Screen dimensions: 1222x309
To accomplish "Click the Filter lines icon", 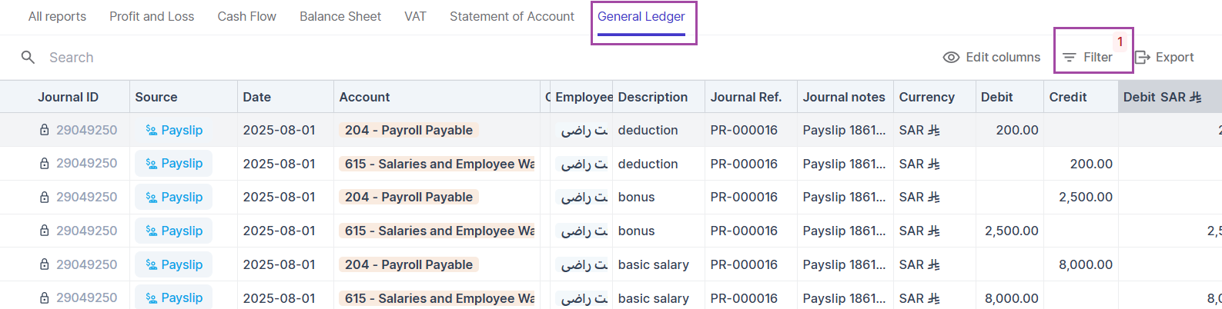I will [1069, 58].
